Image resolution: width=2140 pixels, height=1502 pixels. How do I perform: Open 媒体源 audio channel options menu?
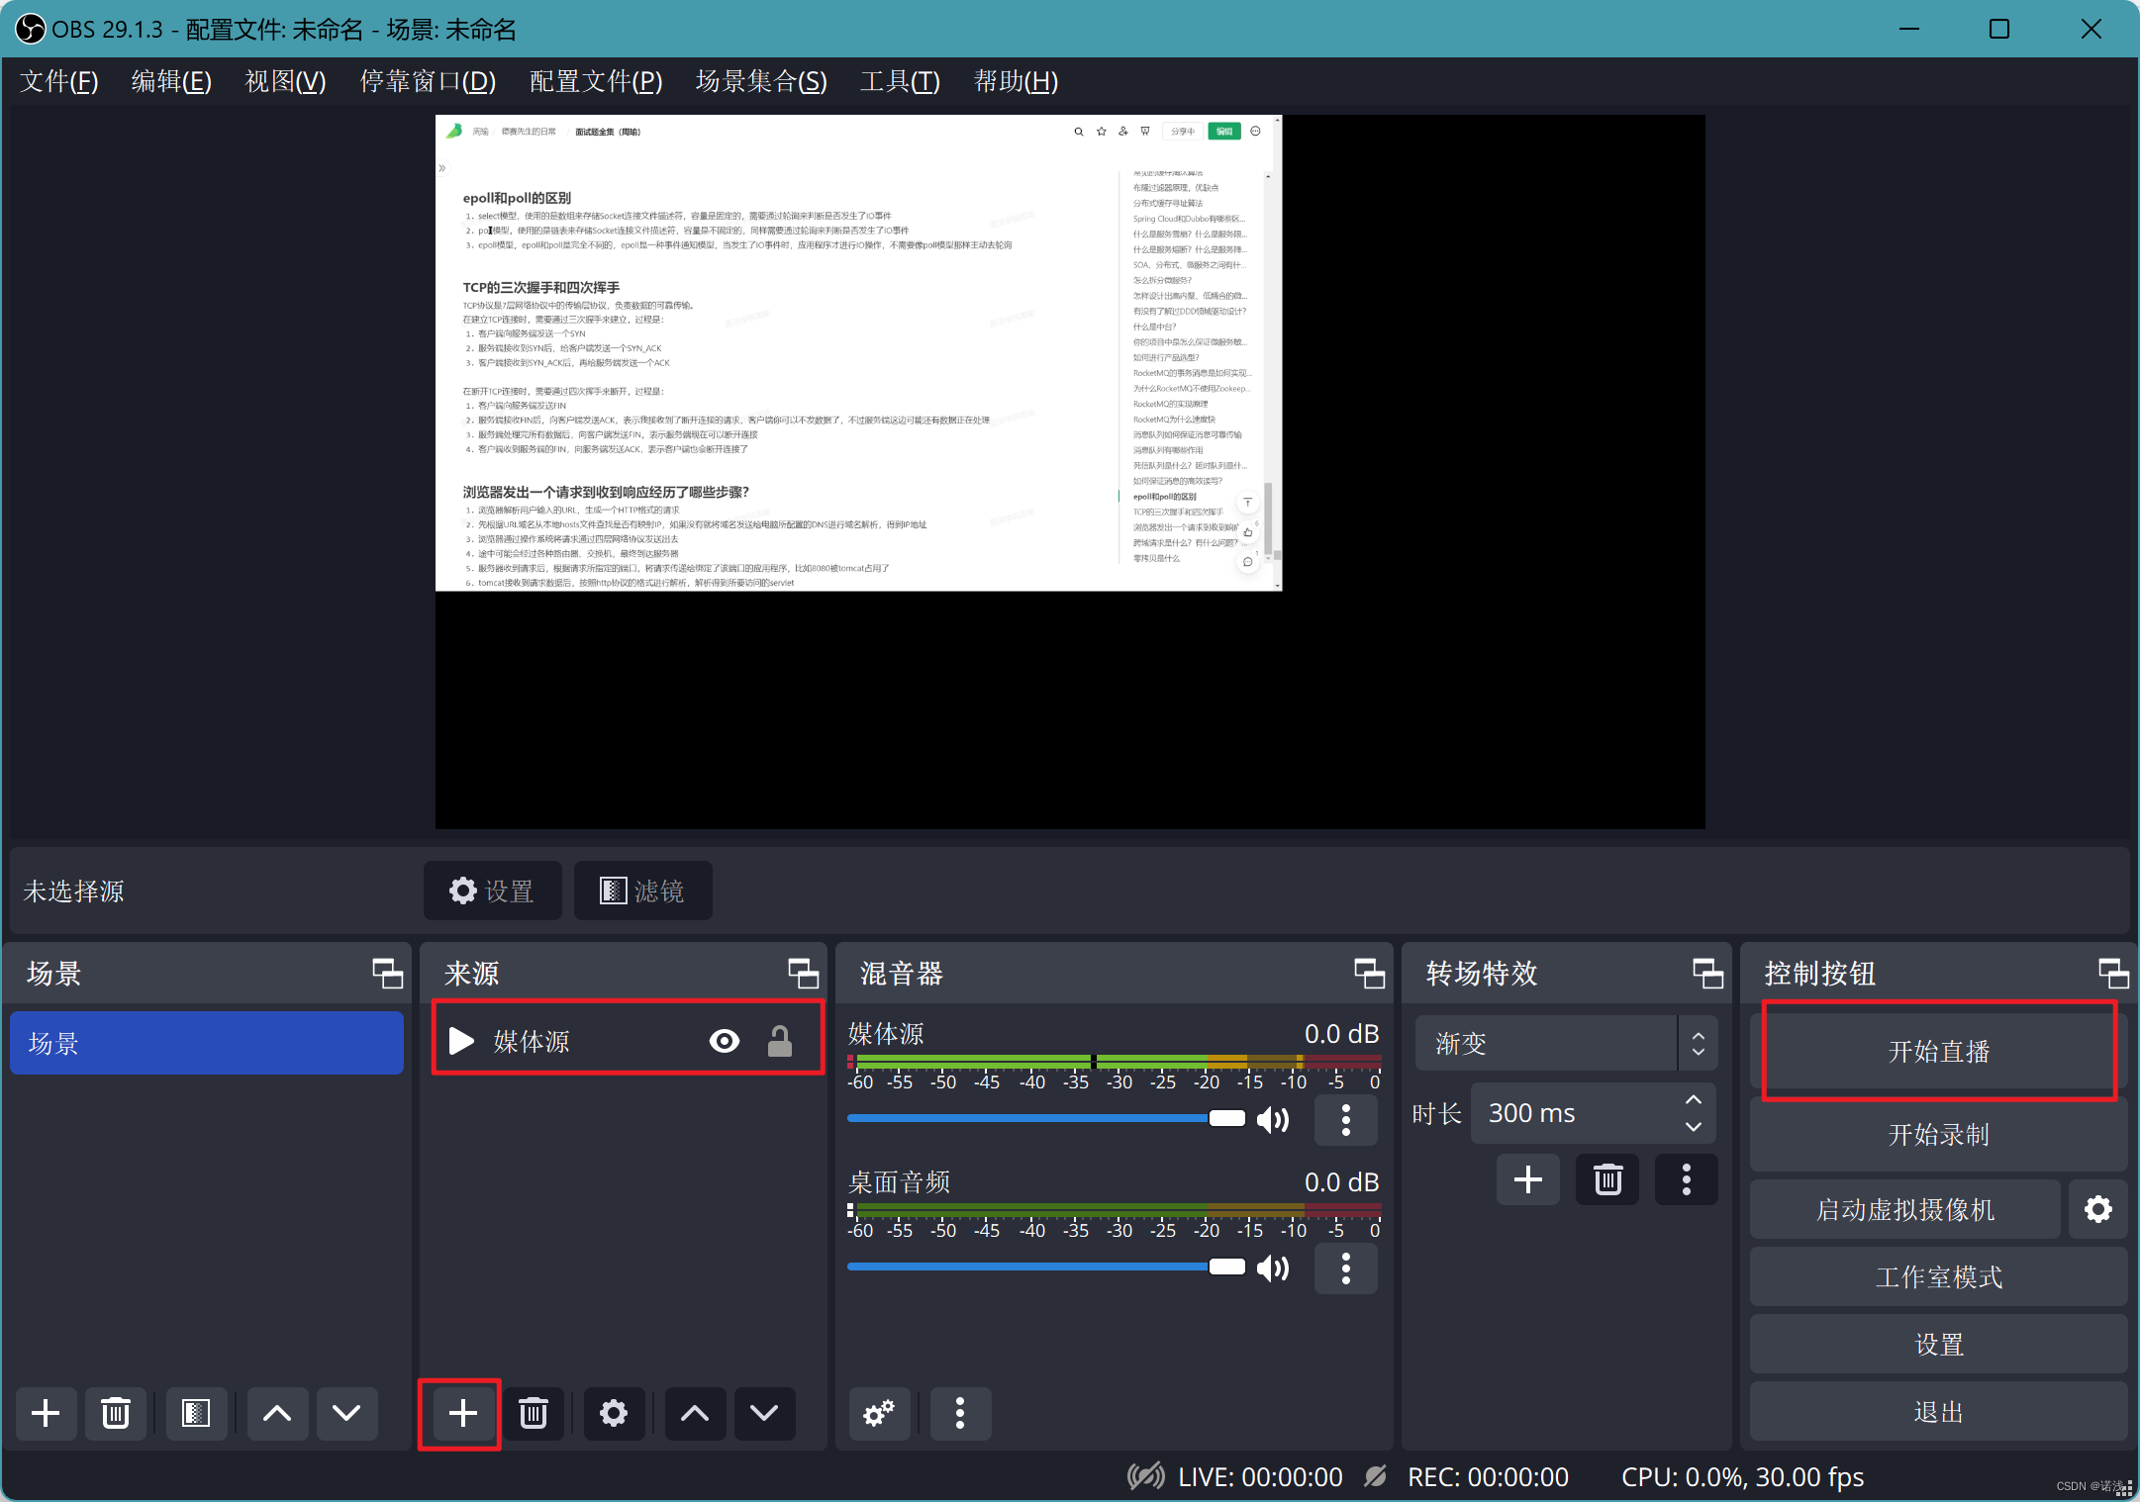click(x=1345, y=1120)
